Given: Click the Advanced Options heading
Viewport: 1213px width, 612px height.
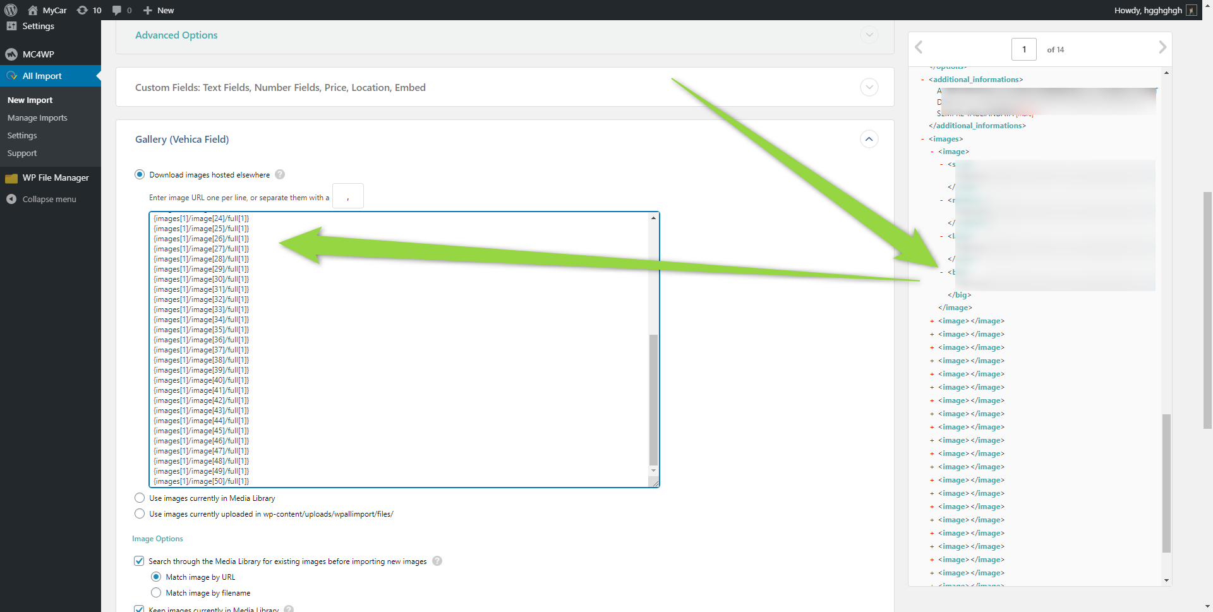Looking at the screenshot, I should tap(176, 35).
